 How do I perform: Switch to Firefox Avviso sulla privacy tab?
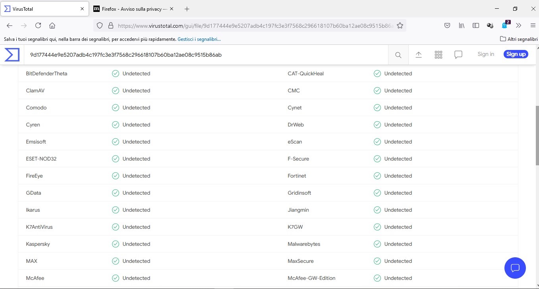pos(134,9)
